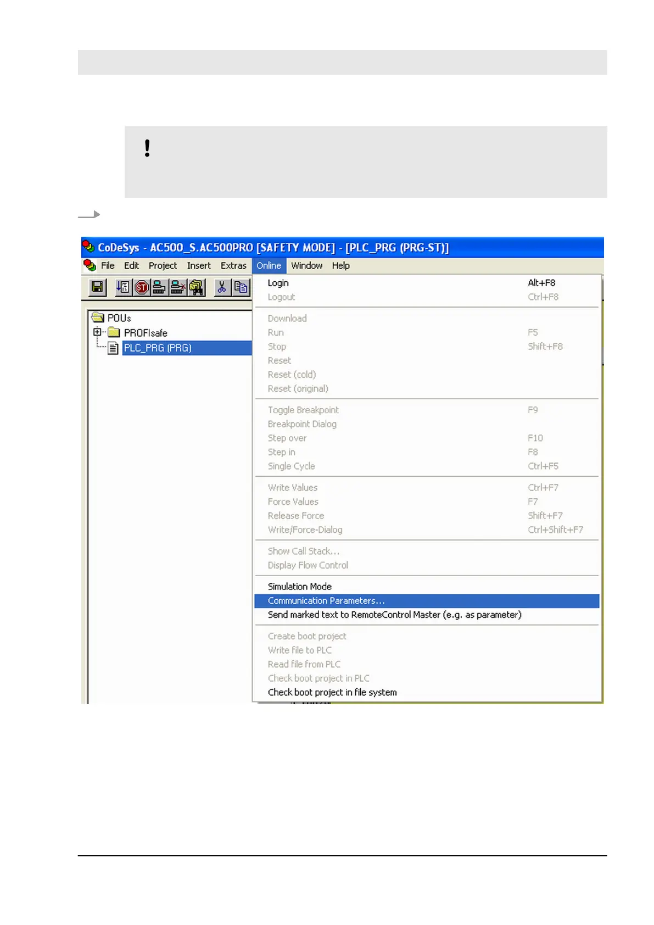Click the Copy toolbar icon
Image resolution: width=654 pixels, height=925 pixels.
pos(241,287)
